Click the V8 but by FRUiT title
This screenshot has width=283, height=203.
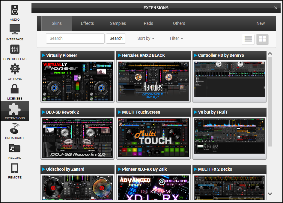213,112
